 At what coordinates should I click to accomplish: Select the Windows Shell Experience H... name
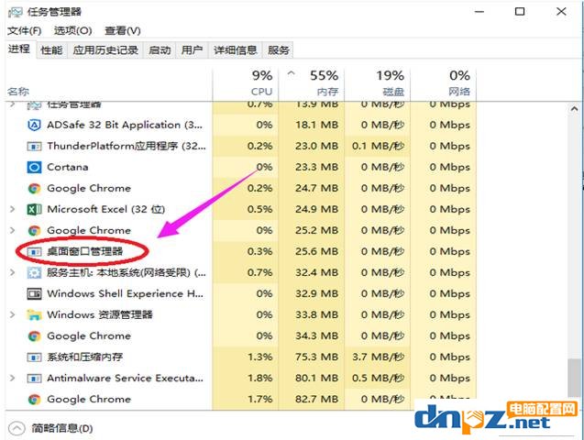tap(125, 294)
